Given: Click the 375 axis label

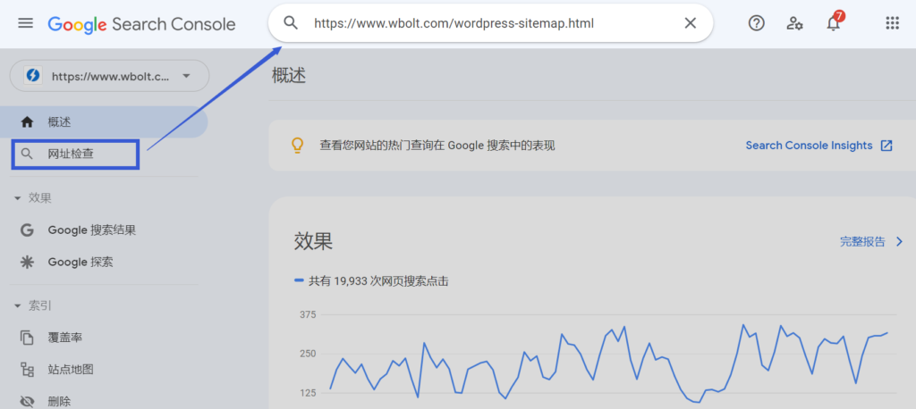Looking at the screenshot, I should [x=308, y=314].
